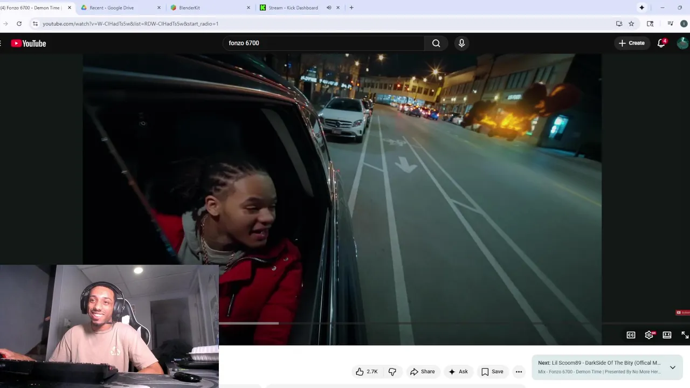This screenshot has width=690, height=388.
Task: Mute the Kick Dashboard tab audio
Action: [329, 8]
